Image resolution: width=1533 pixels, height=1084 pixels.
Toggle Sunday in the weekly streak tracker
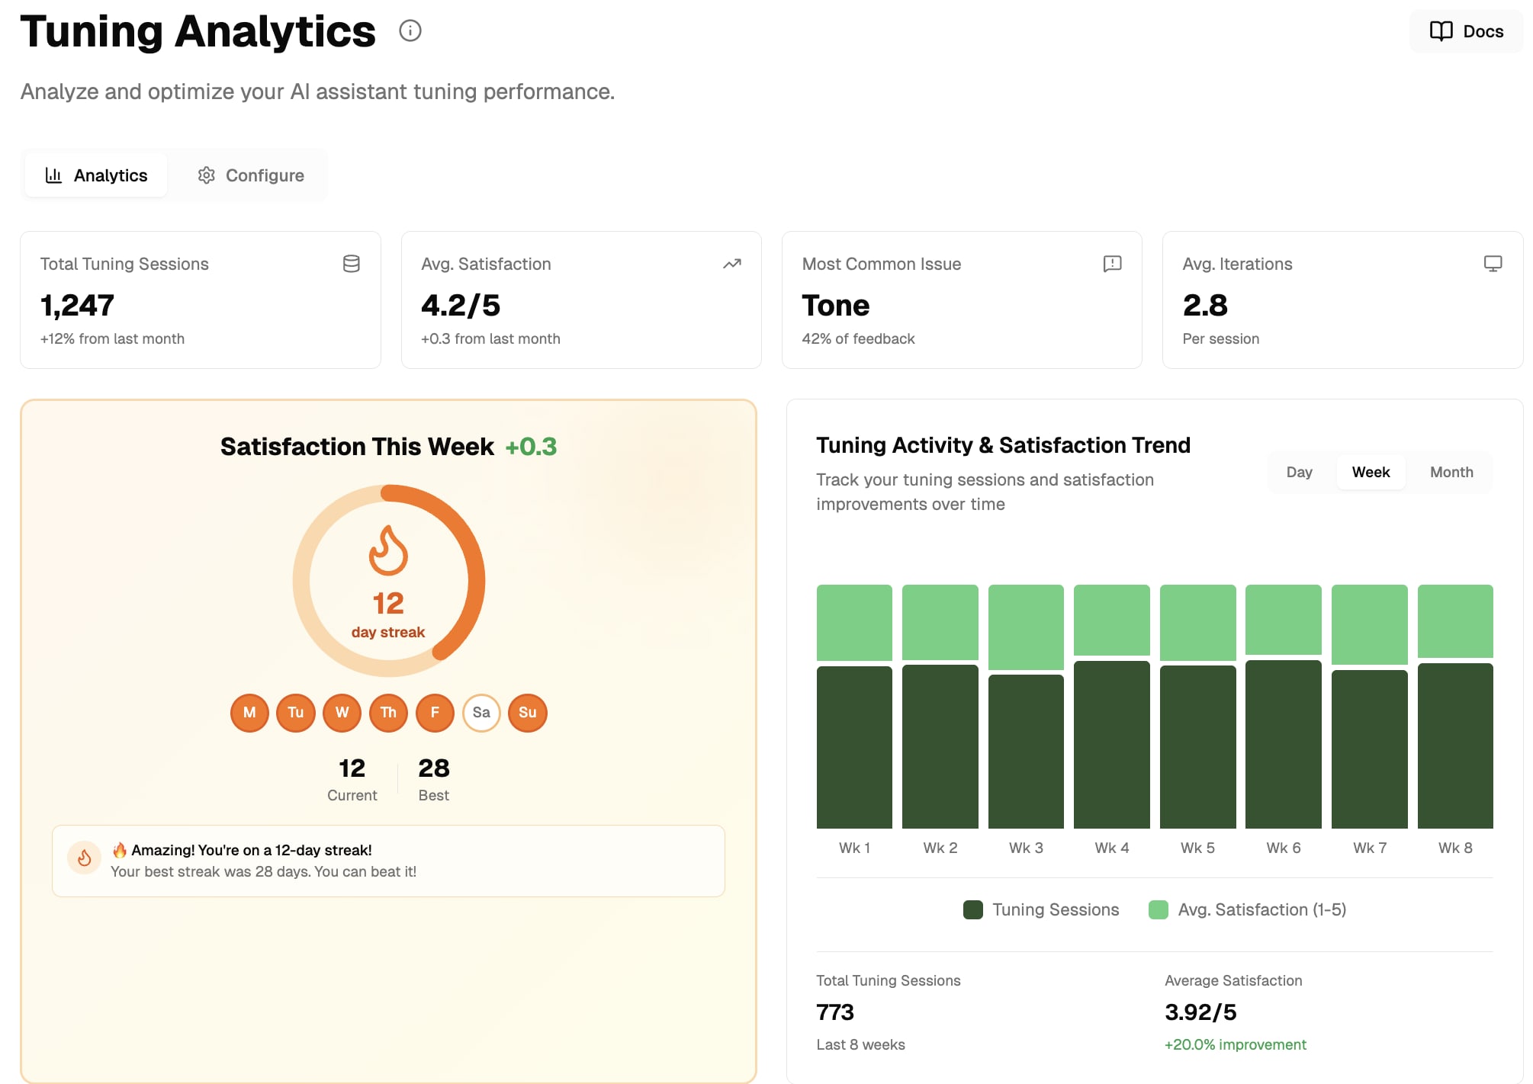point(527,713)
